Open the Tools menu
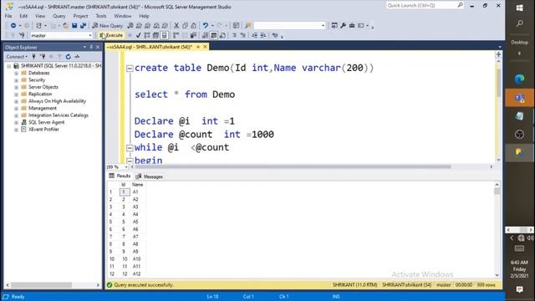535x301 pixels. pos(101,16)
